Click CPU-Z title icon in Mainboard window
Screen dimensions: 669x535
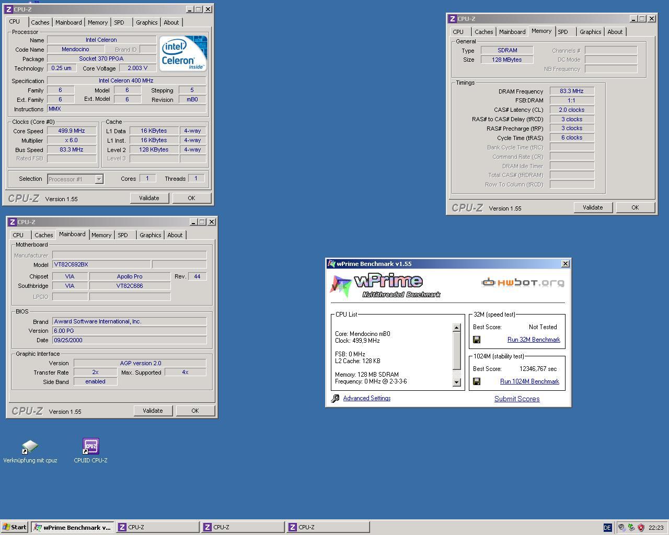(x=13, y=222)
